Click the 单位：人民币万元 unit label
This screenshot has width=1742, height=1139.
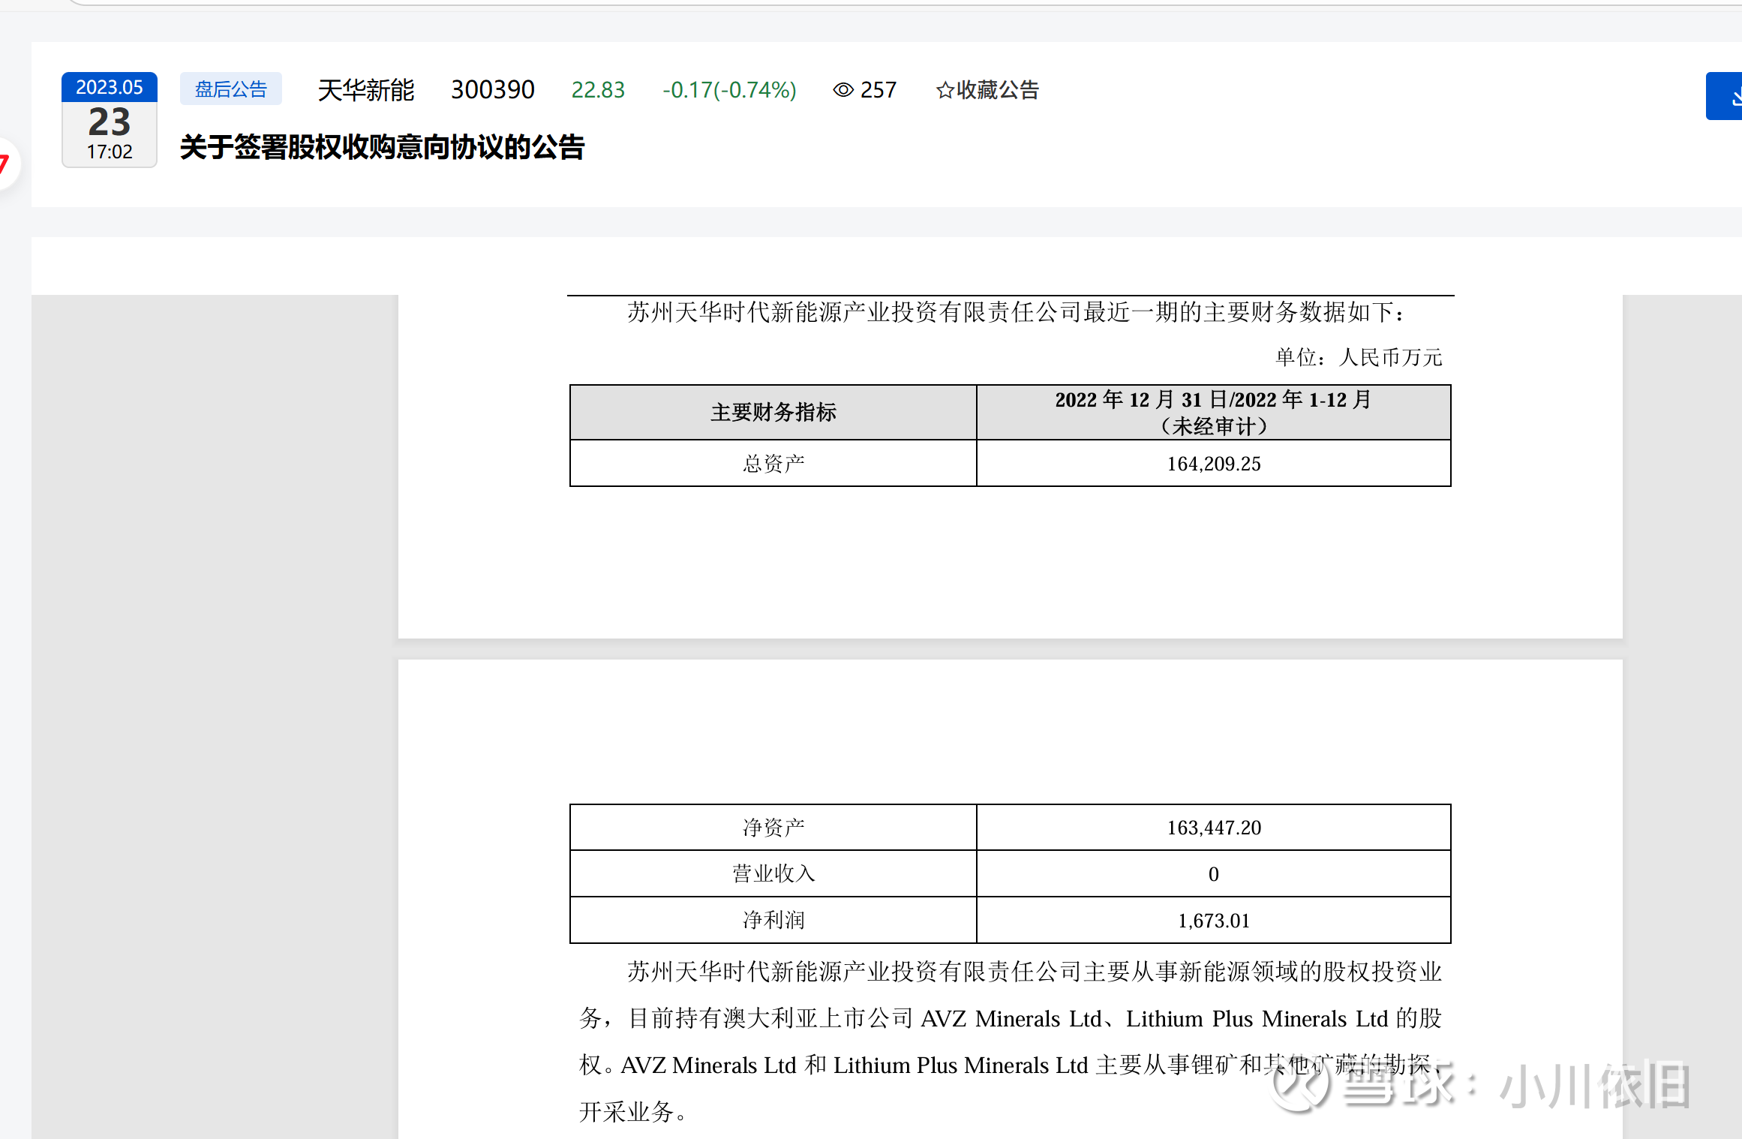[1359, 357]
